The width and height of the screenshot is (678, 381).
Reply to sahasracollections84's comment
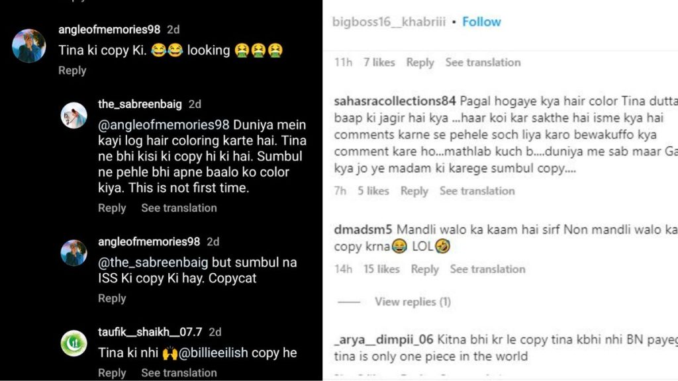[x=414, y=191]
